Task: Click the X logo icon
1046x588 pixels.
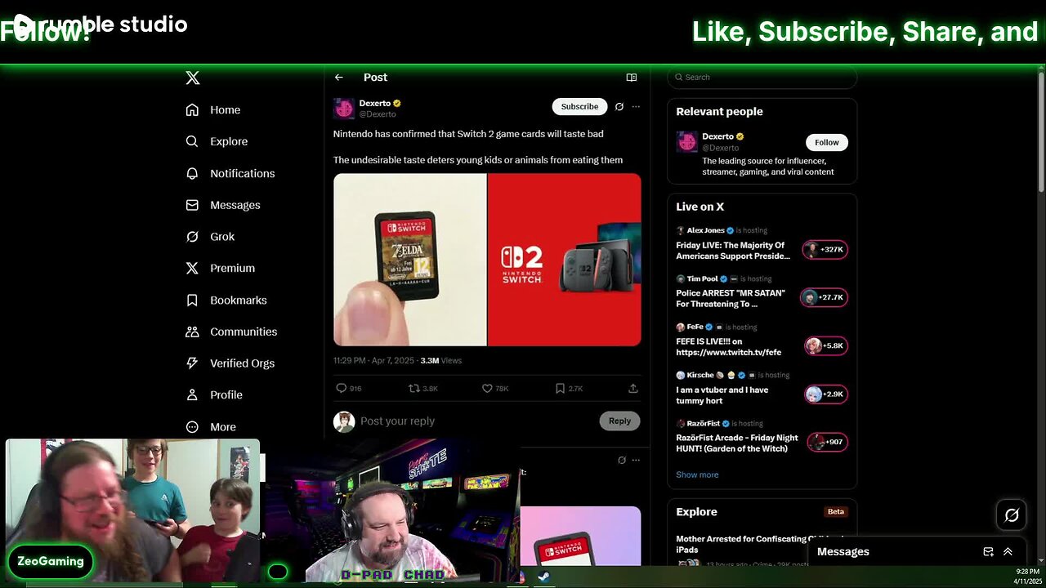Action: (192, 78)
